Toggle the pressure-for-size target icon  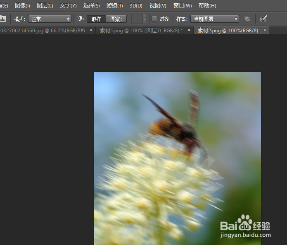263,19
